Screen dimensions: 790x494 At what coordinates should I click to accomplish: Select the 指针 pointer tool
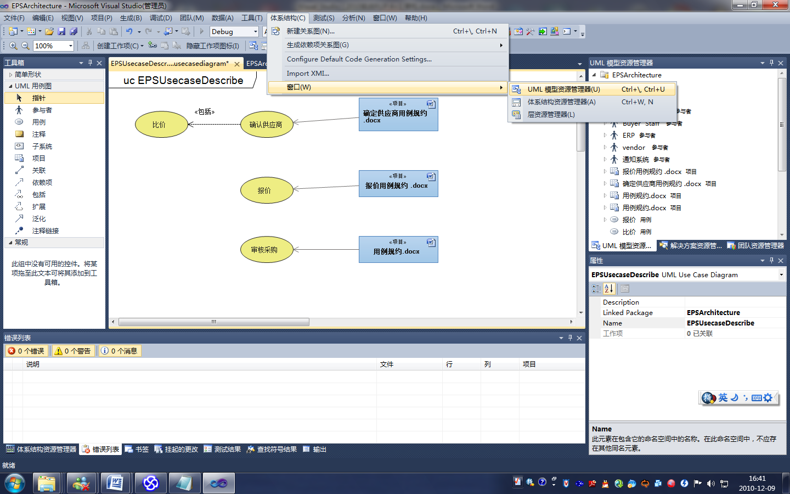pos(54,98)
